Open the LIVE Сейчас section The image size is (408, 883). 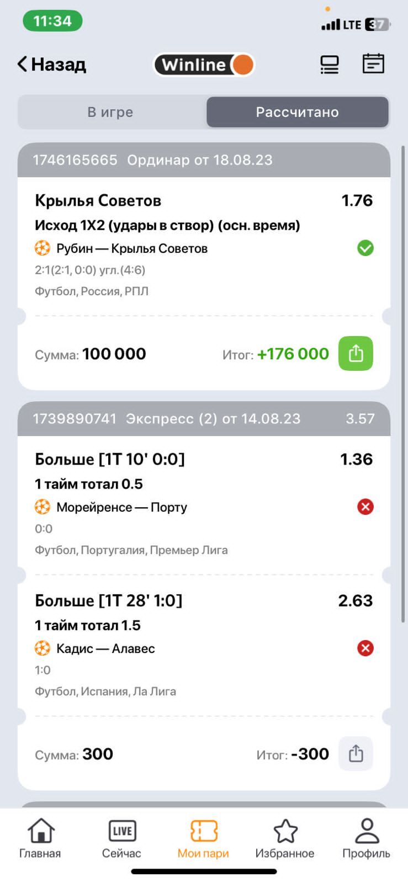point(121,838)
